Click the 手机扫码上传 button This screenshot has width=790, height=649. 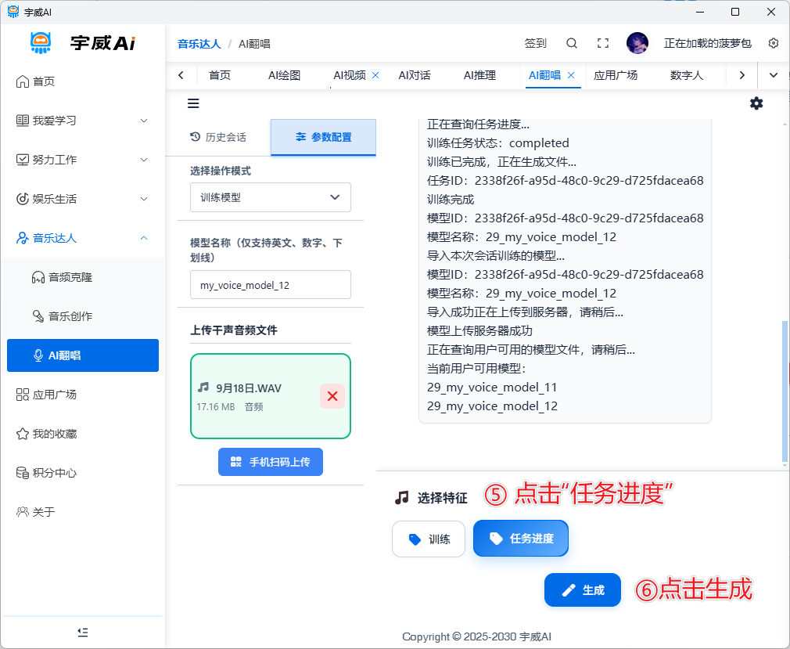271,462
